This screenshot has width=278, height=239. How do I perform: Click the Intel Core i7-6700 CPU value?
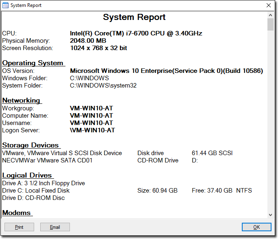point(136,33)
